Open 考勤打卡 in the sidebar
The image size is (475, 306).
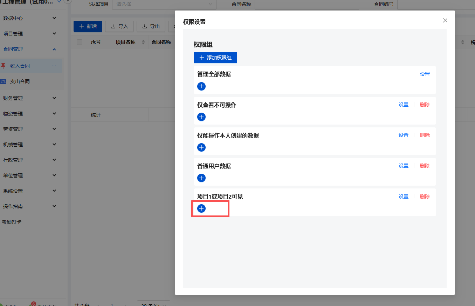[x=12, y=222]
